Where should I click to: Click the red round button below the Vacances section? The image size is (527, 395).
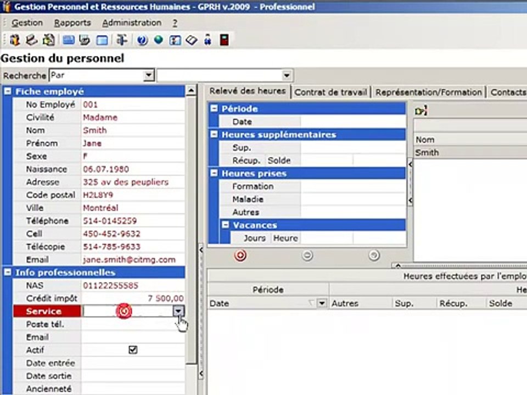point(240,256)
